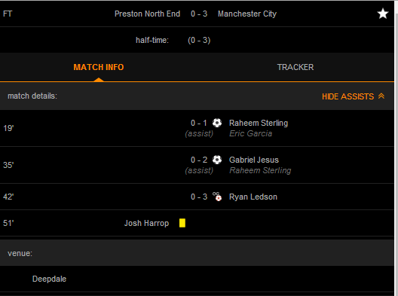Click the goal ball icon beside Raheem Sterling
Screen dimensions: 398x296
point(217,123)
